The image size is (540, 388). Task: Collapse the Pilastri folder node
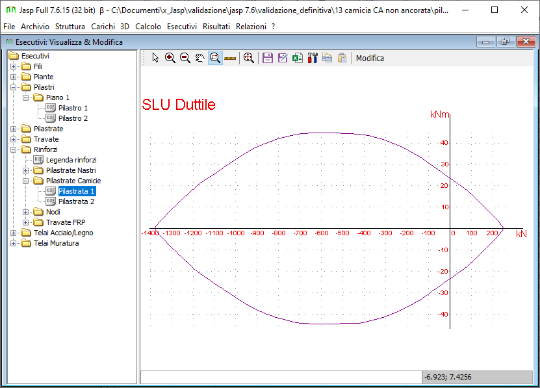[x=13, y=87]
